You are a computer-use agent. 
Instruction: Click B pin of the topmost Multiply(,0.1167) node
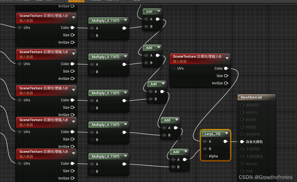click(x=92, y=36)
